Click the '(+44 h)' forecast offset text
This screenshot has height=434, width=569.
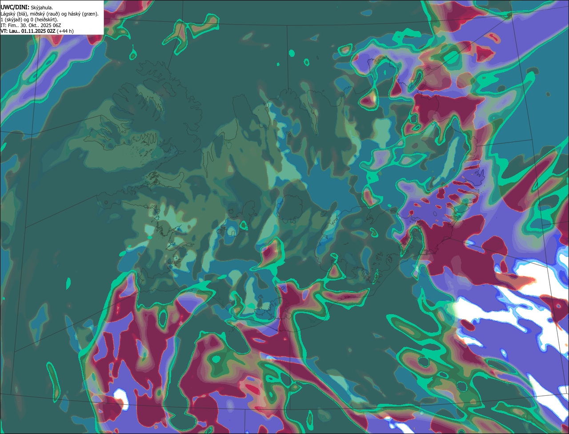[x=65, y=31]
